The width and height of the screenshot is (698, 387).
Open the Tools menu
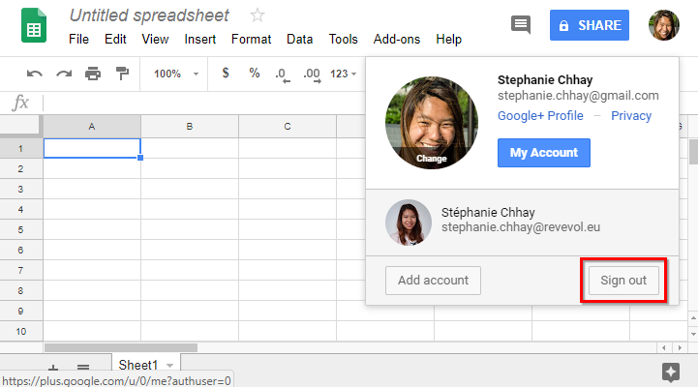click(x=344, y=39)
